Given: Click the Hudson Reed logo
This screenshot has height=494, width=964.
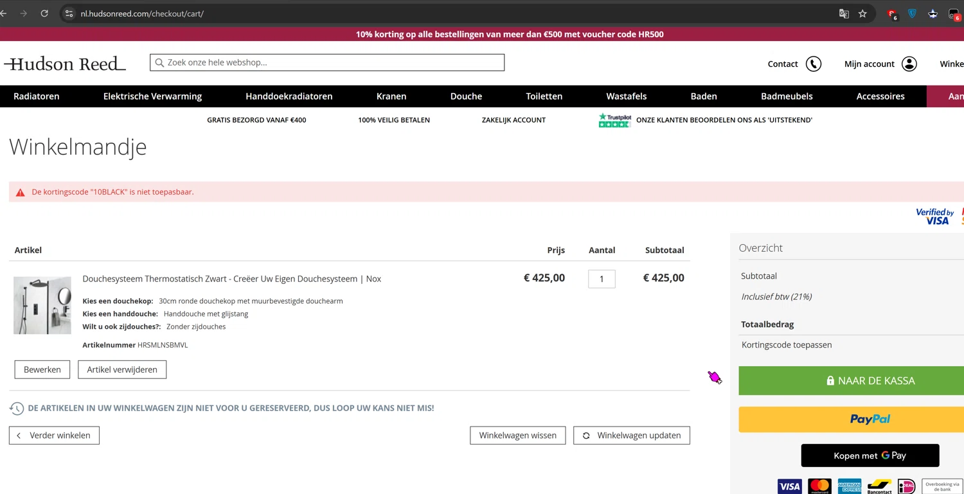Looking at the screenshot, I should click(x=65, y=63).
